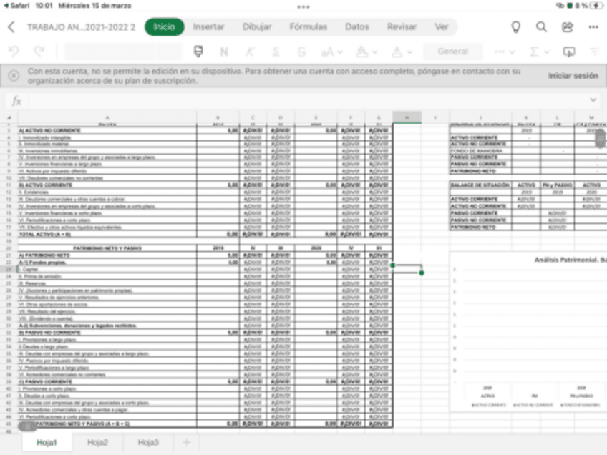607x455 pixels.
Task: Select the format painter icon
Action: click(x=198, y=52)
